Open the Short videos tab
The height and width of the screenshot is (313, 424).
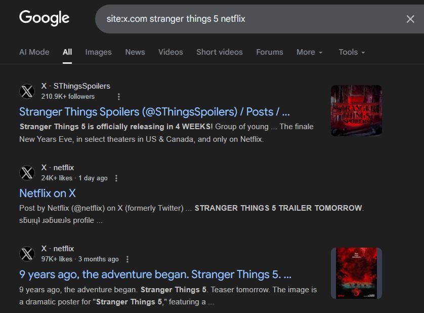point(220,52)
